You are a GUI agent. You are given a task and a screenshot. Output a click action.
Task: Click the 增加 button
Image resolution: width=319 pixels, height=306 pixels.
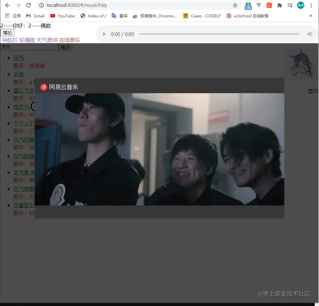point(7,32)
